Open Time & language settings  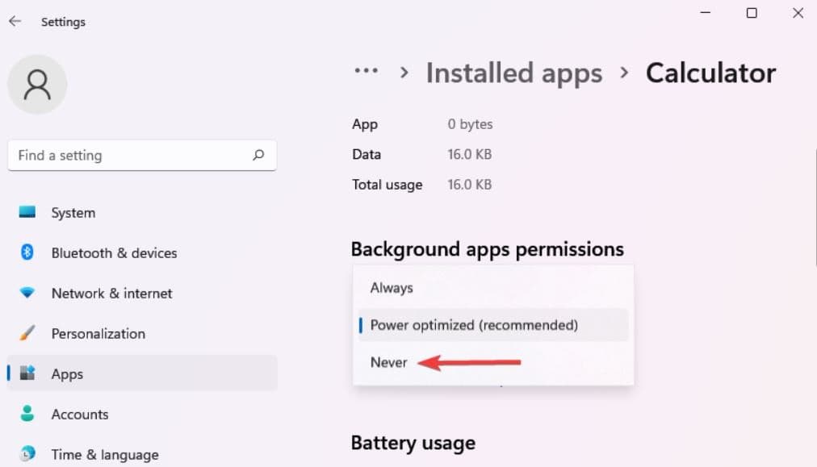point(104,454)
